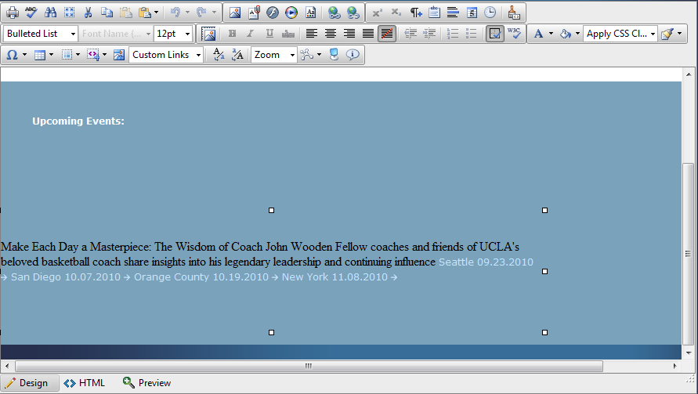This screenshot has width=698, height=394.
Task: Click the Set Image Properties icon
Action: pos(208,34)
